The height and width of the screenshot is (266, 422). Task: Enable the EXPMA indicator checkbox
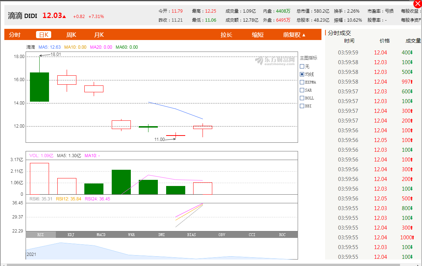pyautogui.click(x=302, y=82)
